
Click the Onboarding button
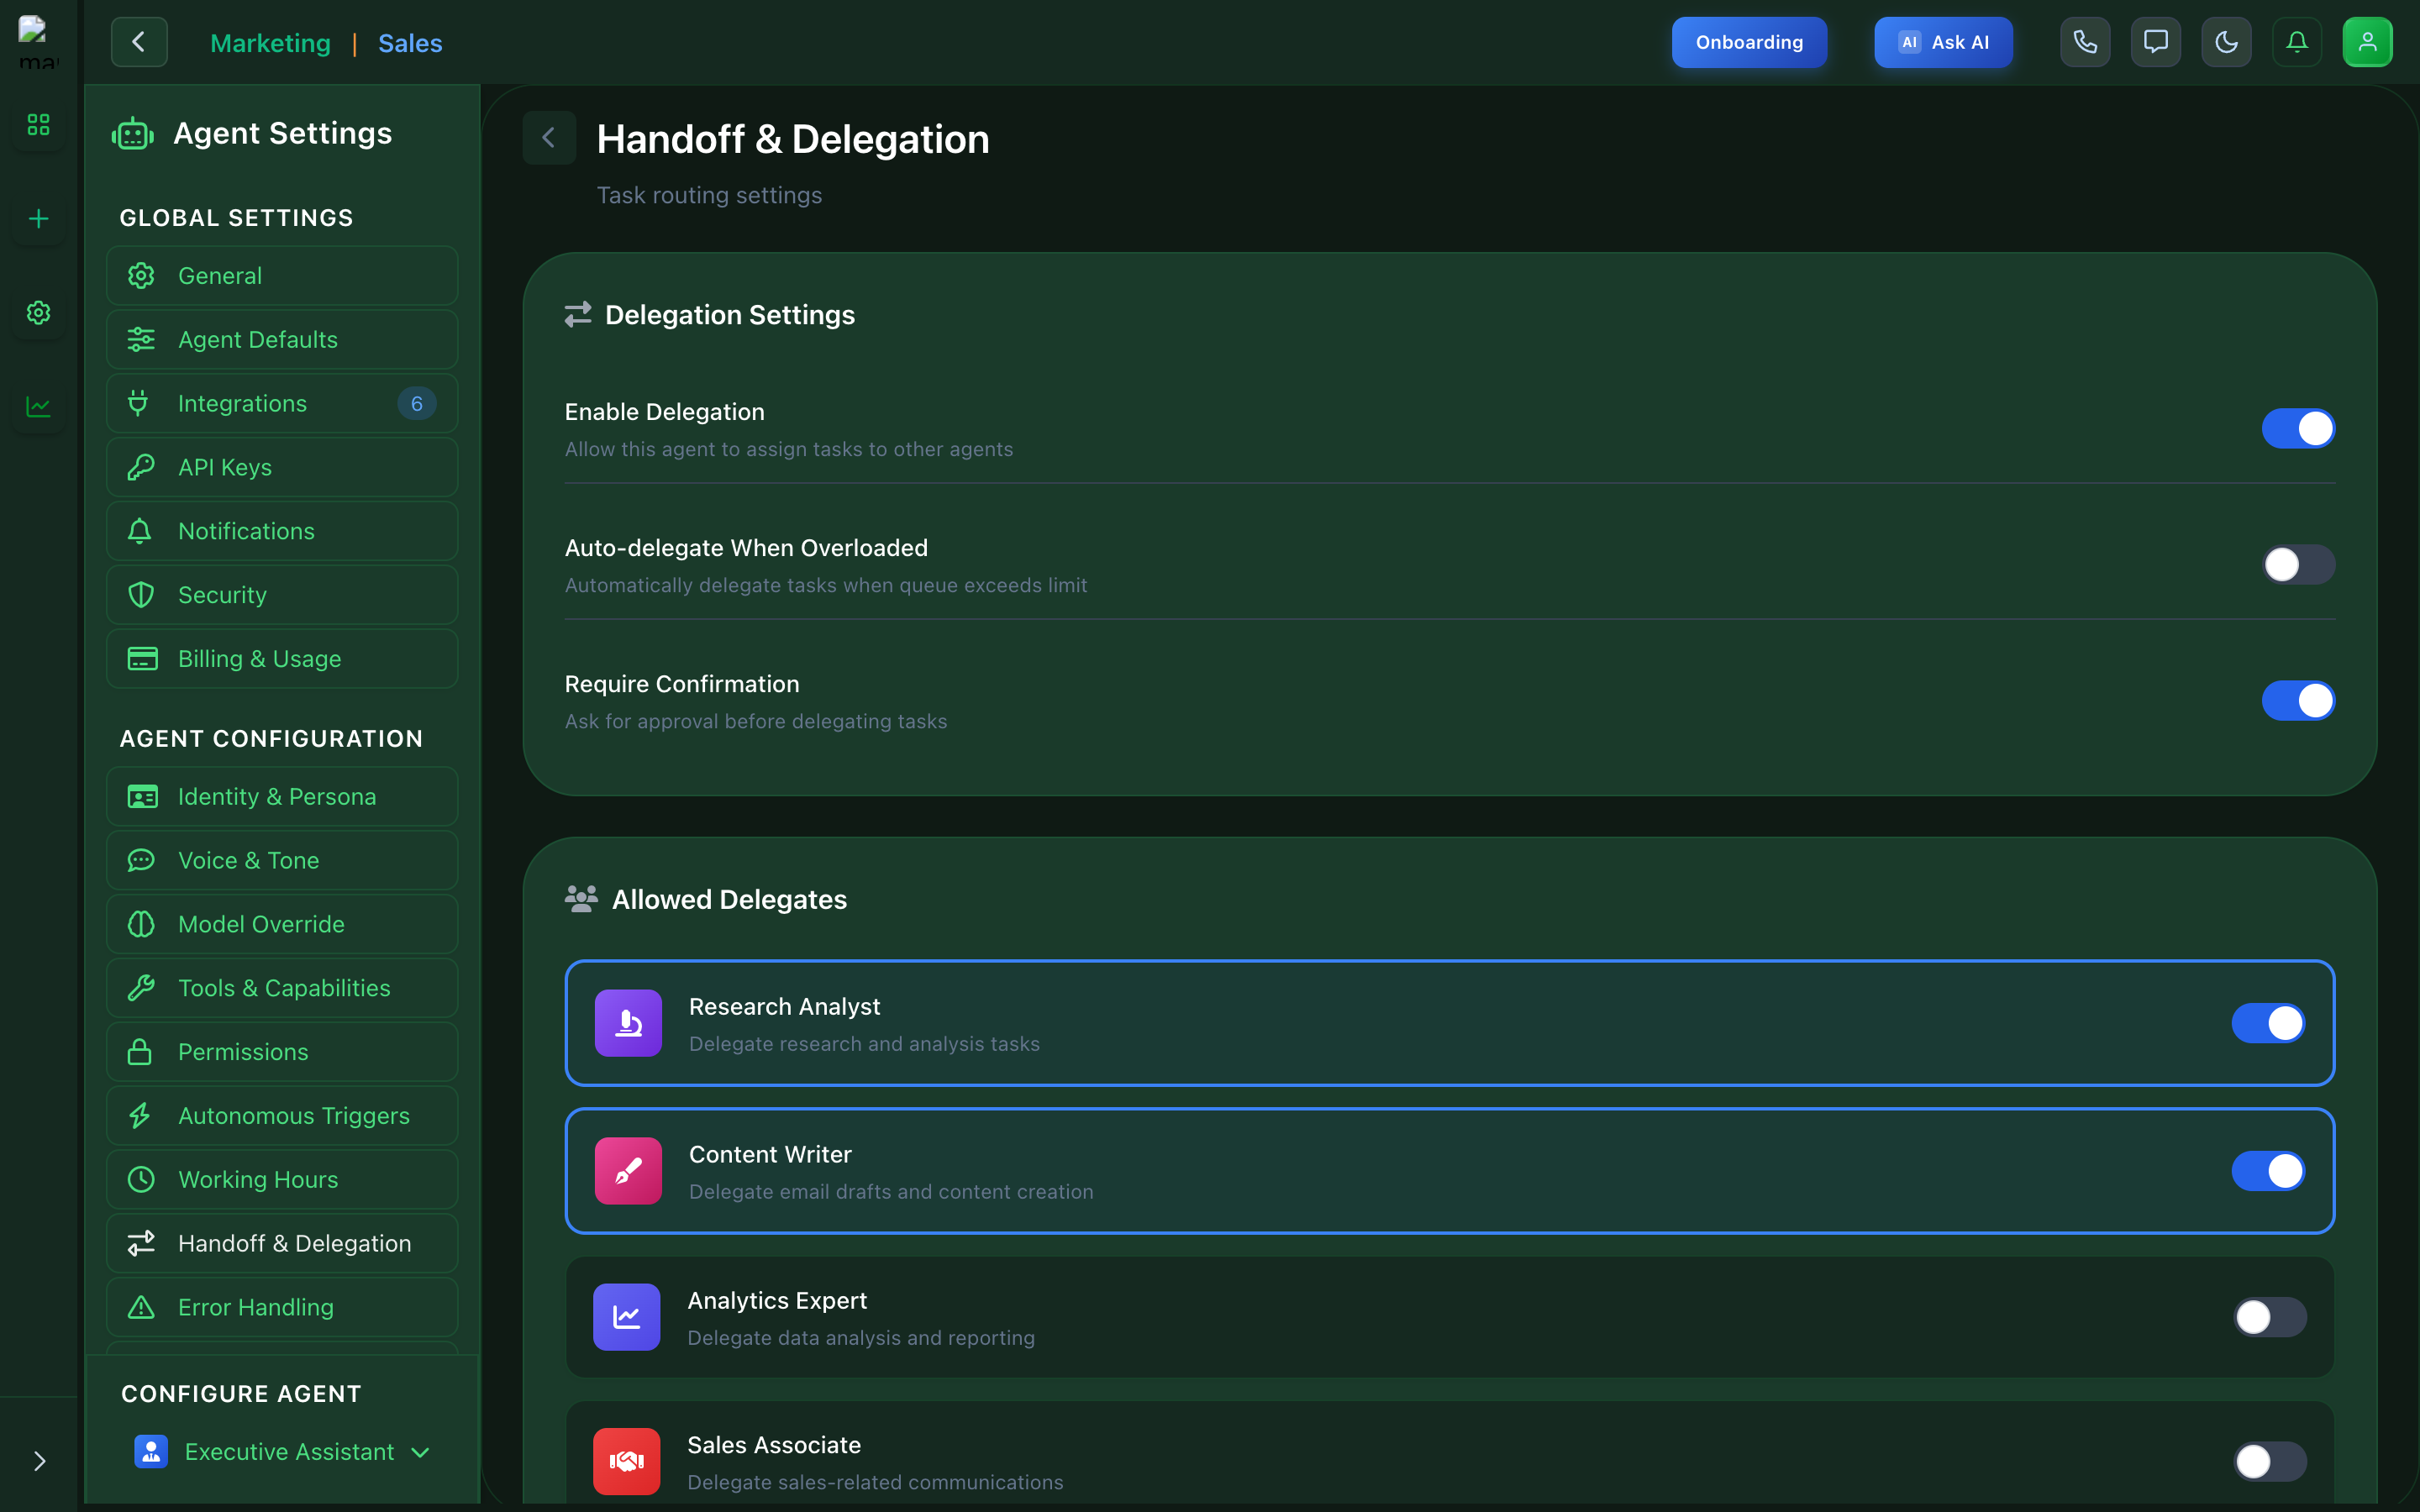pyautogui.click(x=1749, y=42)
